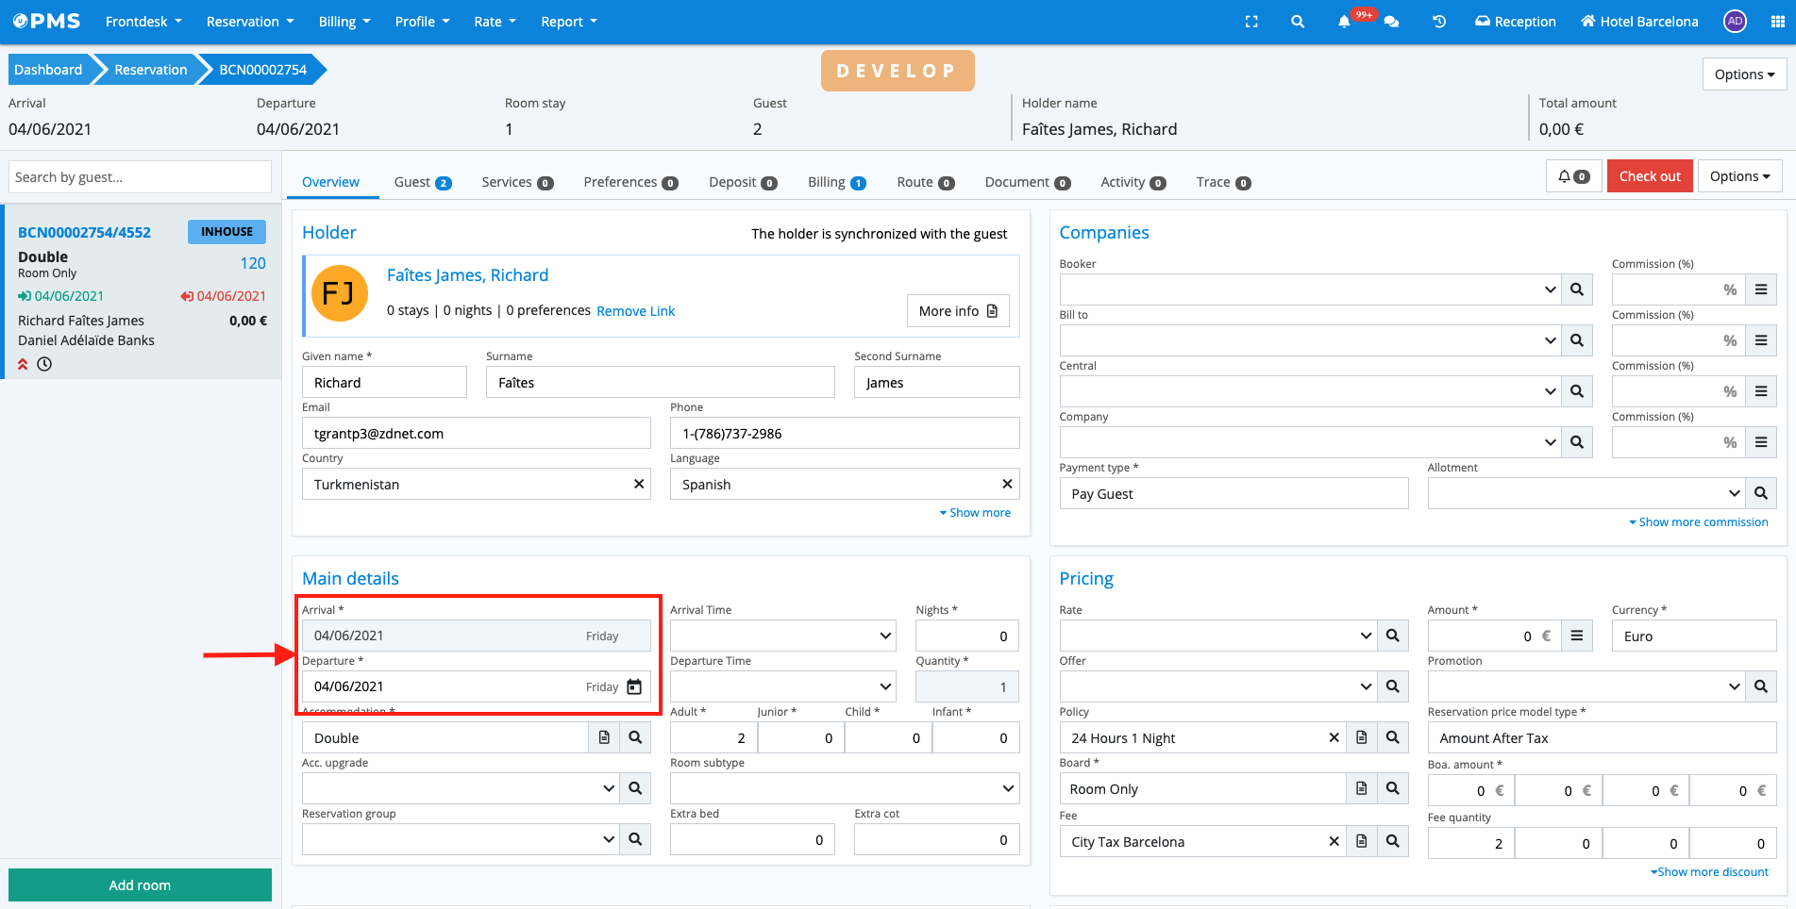This screenshot has width=1796, height=909.
Task: Open departure date calendar picker
Action: click(x=634, y=686)
